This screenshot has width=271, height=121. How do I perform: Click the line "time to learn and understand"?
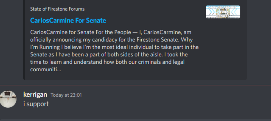coord(107,62)
